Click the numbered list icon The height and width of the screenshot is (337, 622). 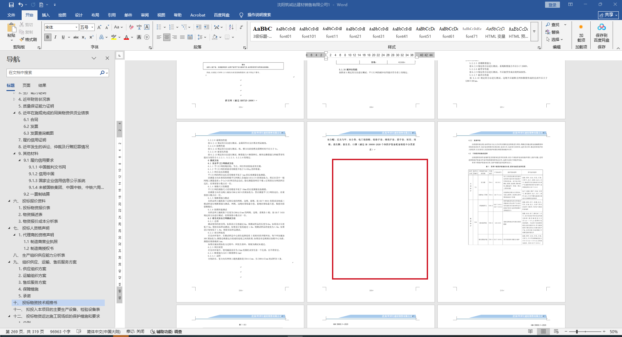[x=172, y=27]
